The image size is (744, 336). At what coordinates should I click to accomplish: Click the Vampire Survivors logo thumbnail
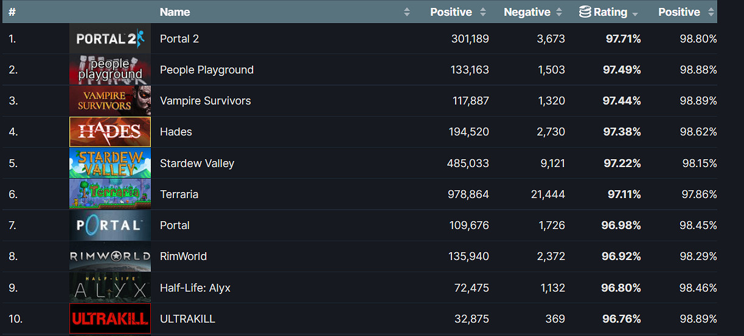pos(110,101)
